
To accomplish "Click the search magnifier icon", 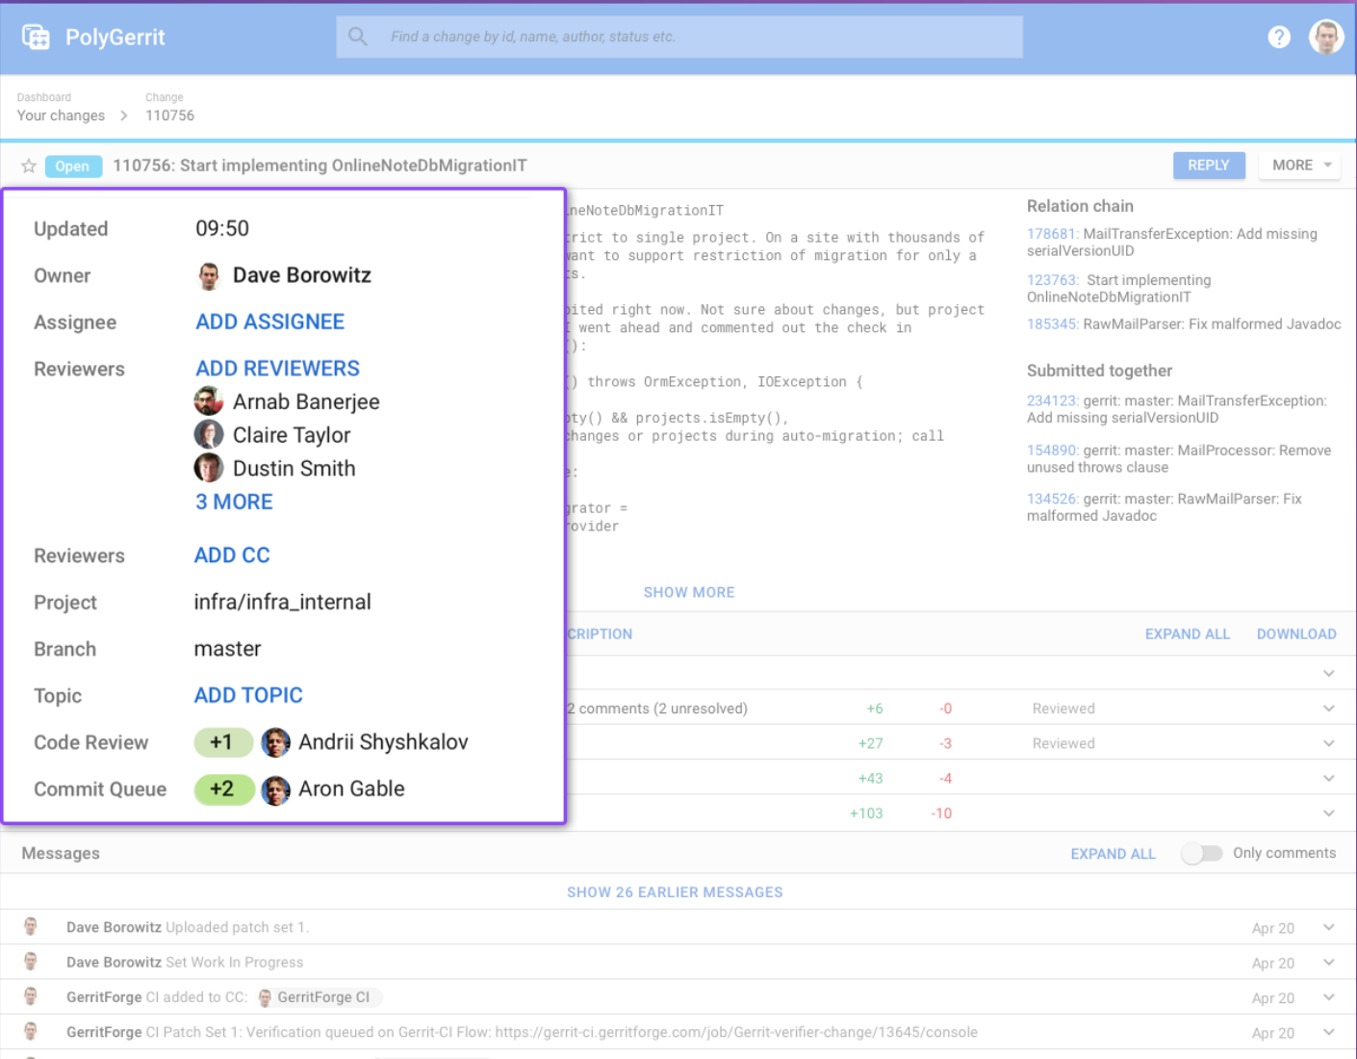I will 358,37.
